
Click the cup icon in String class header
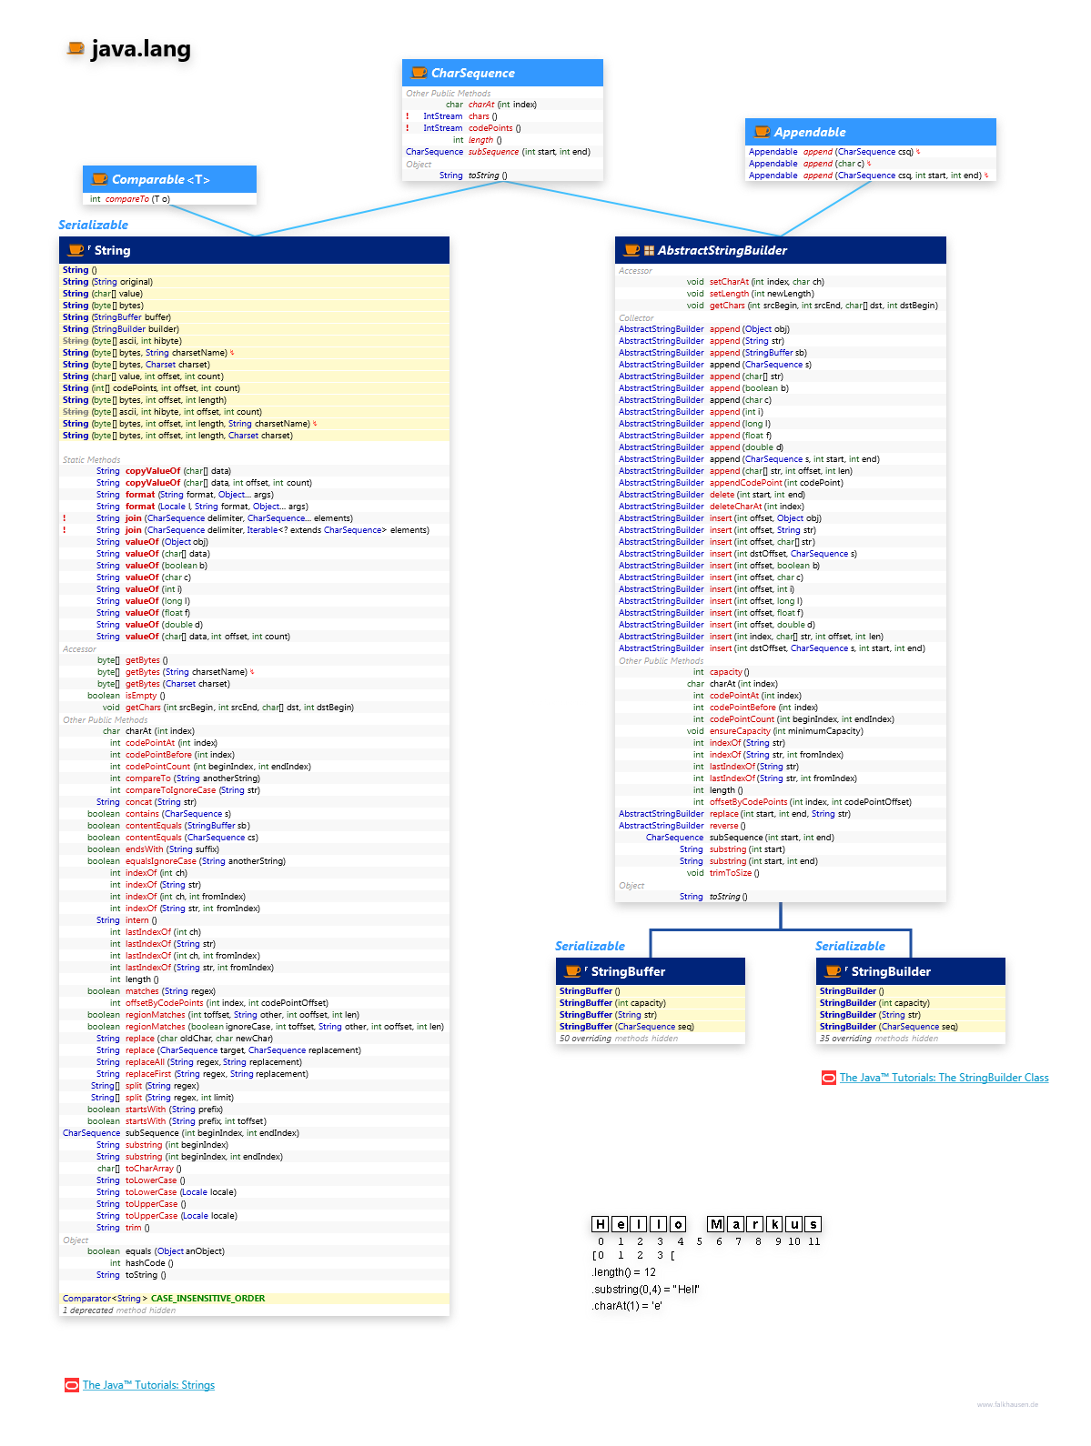pyautogui.click(x=76, y=250)
